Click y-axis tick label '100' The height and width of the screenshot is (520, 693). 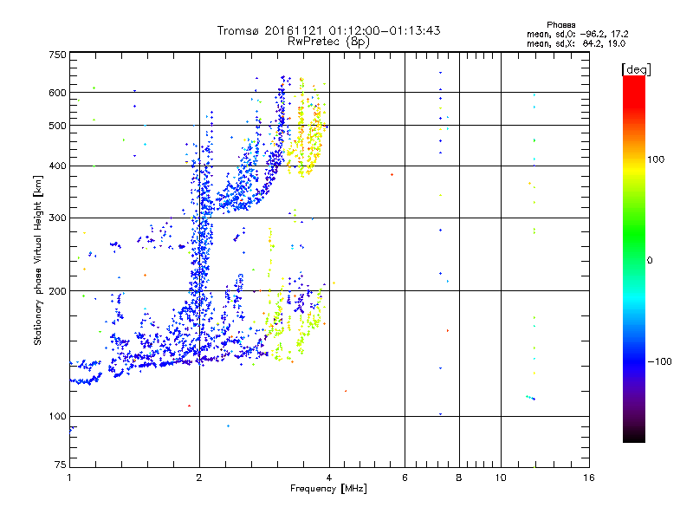point(57,417)
